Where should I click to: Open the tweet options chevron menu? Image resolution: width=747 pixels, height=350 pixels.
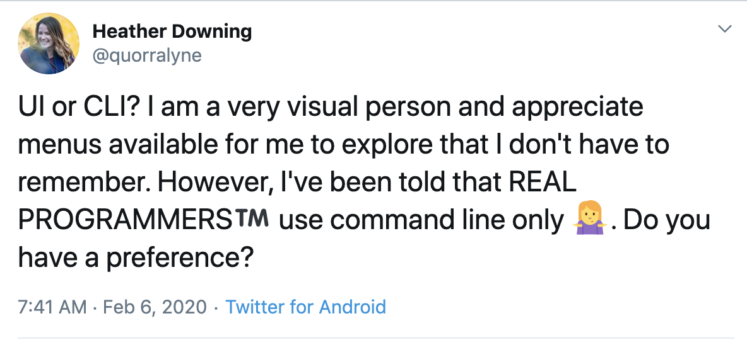tap(726, 29)
